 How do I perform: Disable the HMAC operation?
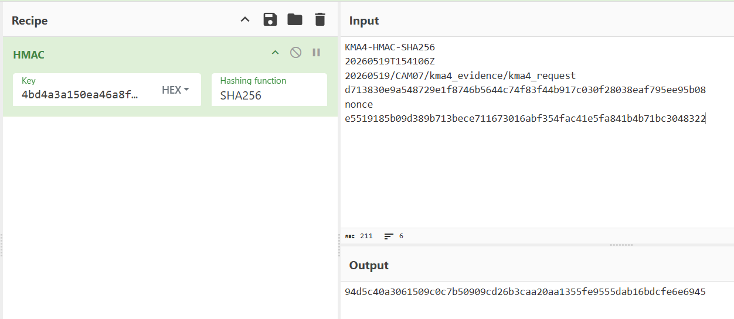point(295,53)
